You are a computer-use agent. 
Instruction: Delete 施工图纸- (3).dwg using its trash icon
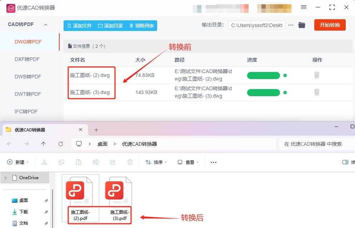(316, 92)
